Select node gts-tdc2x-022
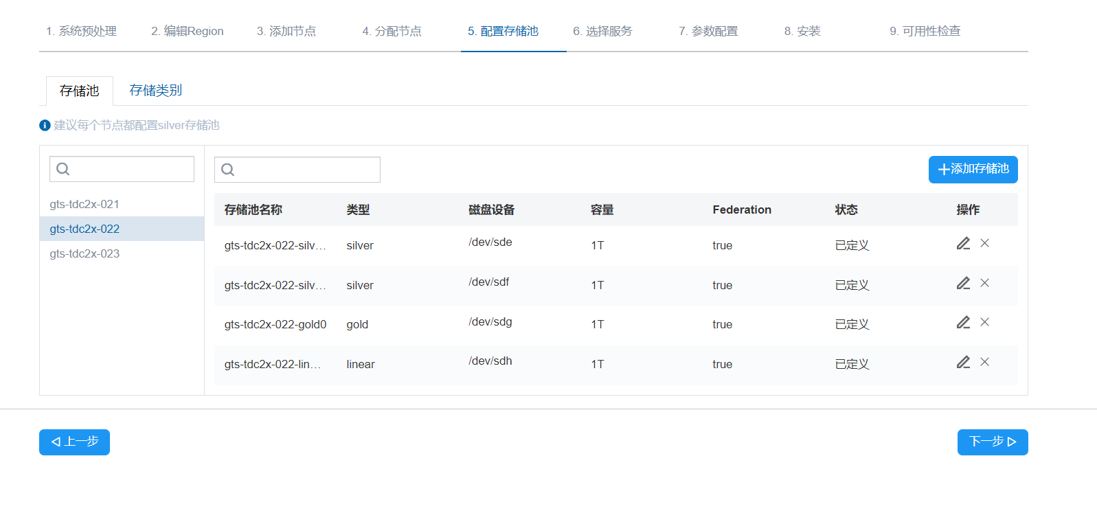Viewport: 1097px width, 522px height. (x=122, y=229)
